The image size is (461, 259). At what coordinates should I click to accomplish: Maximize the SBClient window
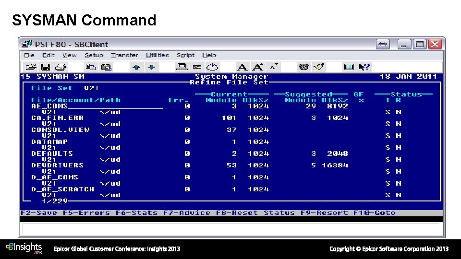click(420, 44)
